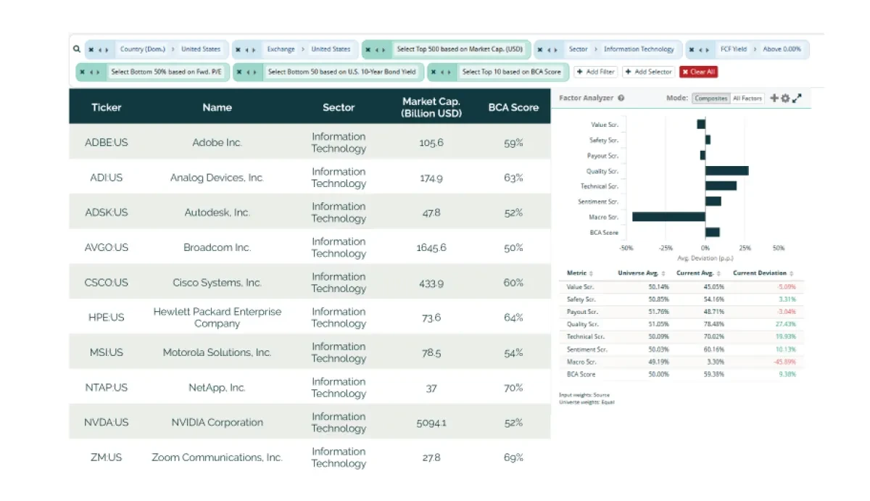Screen dimensions: 870x501
Task: Click the Quality Scr. row in metrics table
Action: (x=681, y=324)
